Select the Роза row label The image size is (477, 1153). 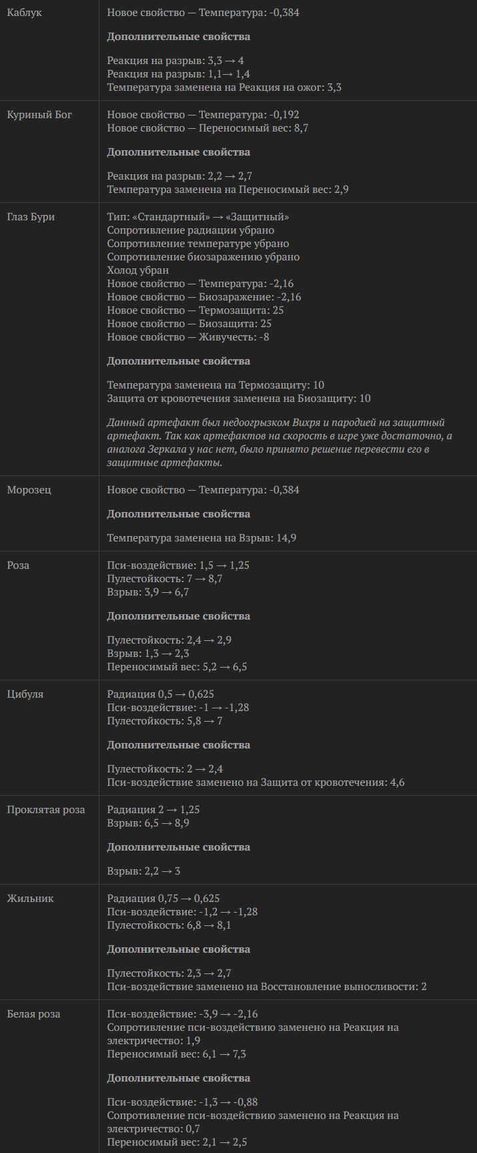pyautogui.click(x=18, y=565)
